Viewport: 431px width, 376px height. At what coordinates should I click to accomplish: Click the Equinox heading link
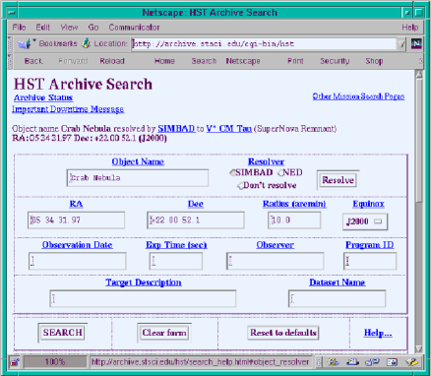368,204
